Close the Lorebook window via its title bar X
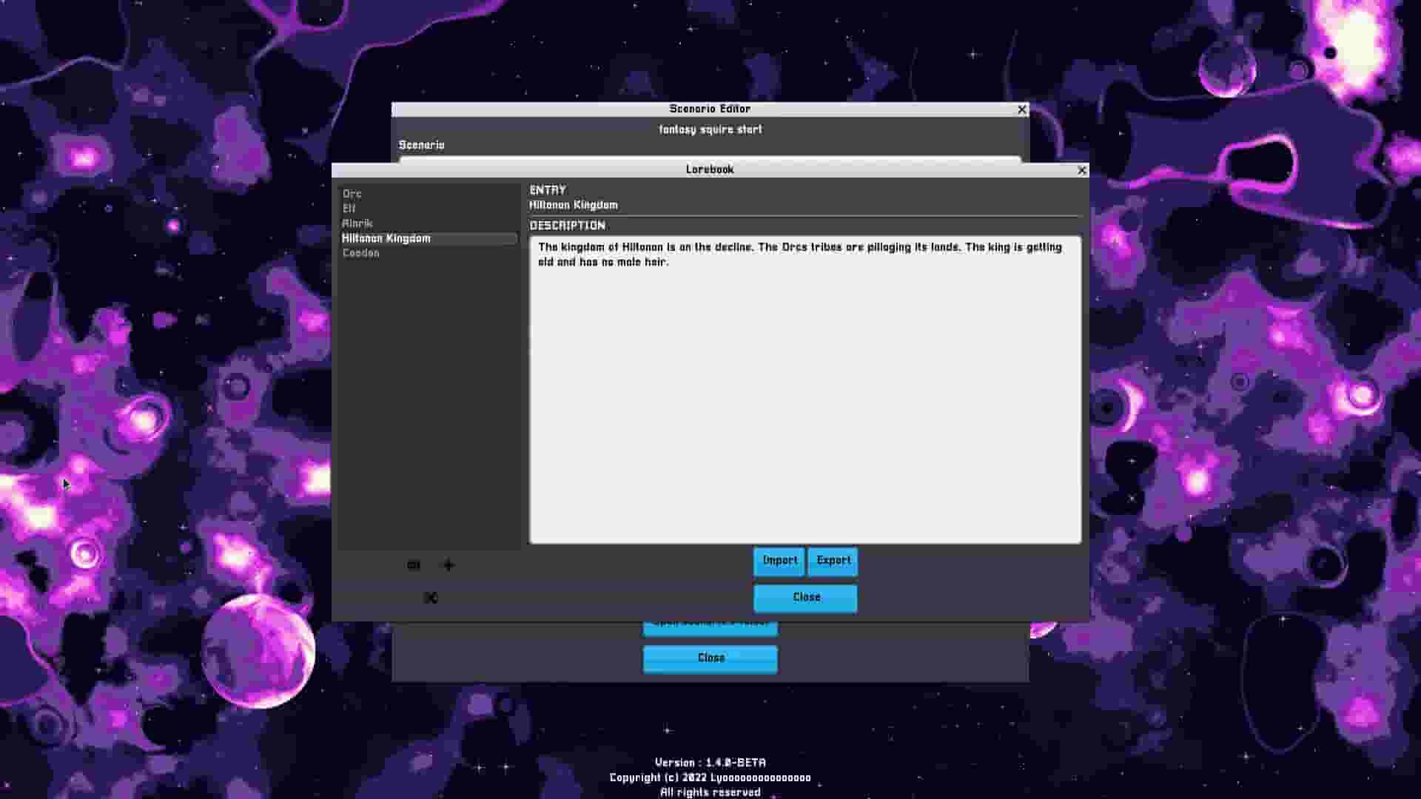The height and width of the screenshot is (799, 1421). pos(1082,169)
